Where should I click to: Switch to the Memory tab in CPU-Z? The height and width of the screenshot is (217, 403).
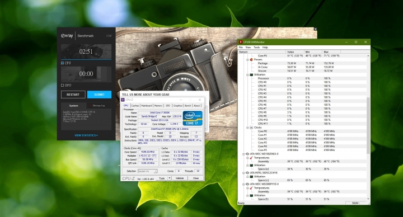coord(158,106)
